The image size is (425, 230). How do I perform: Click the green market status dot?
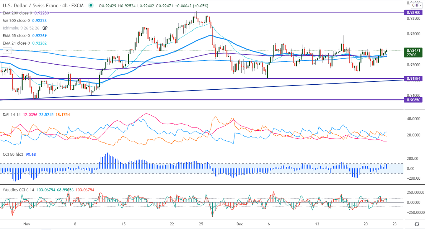91,5
